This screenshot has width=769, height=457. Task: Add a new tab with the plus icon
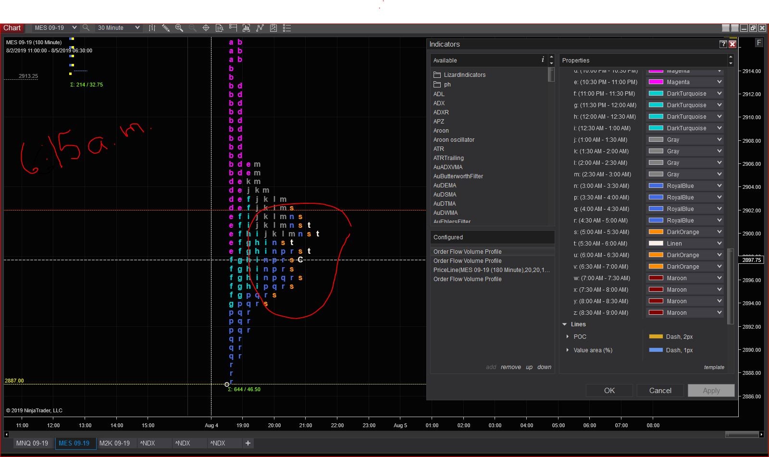pos(248,443)
